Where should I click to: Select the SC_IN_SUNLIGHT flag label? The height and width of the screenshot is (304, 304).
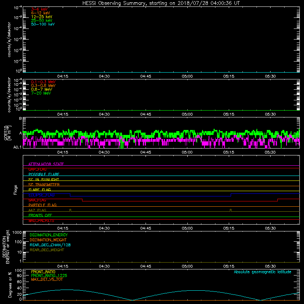tap(44, 179)
